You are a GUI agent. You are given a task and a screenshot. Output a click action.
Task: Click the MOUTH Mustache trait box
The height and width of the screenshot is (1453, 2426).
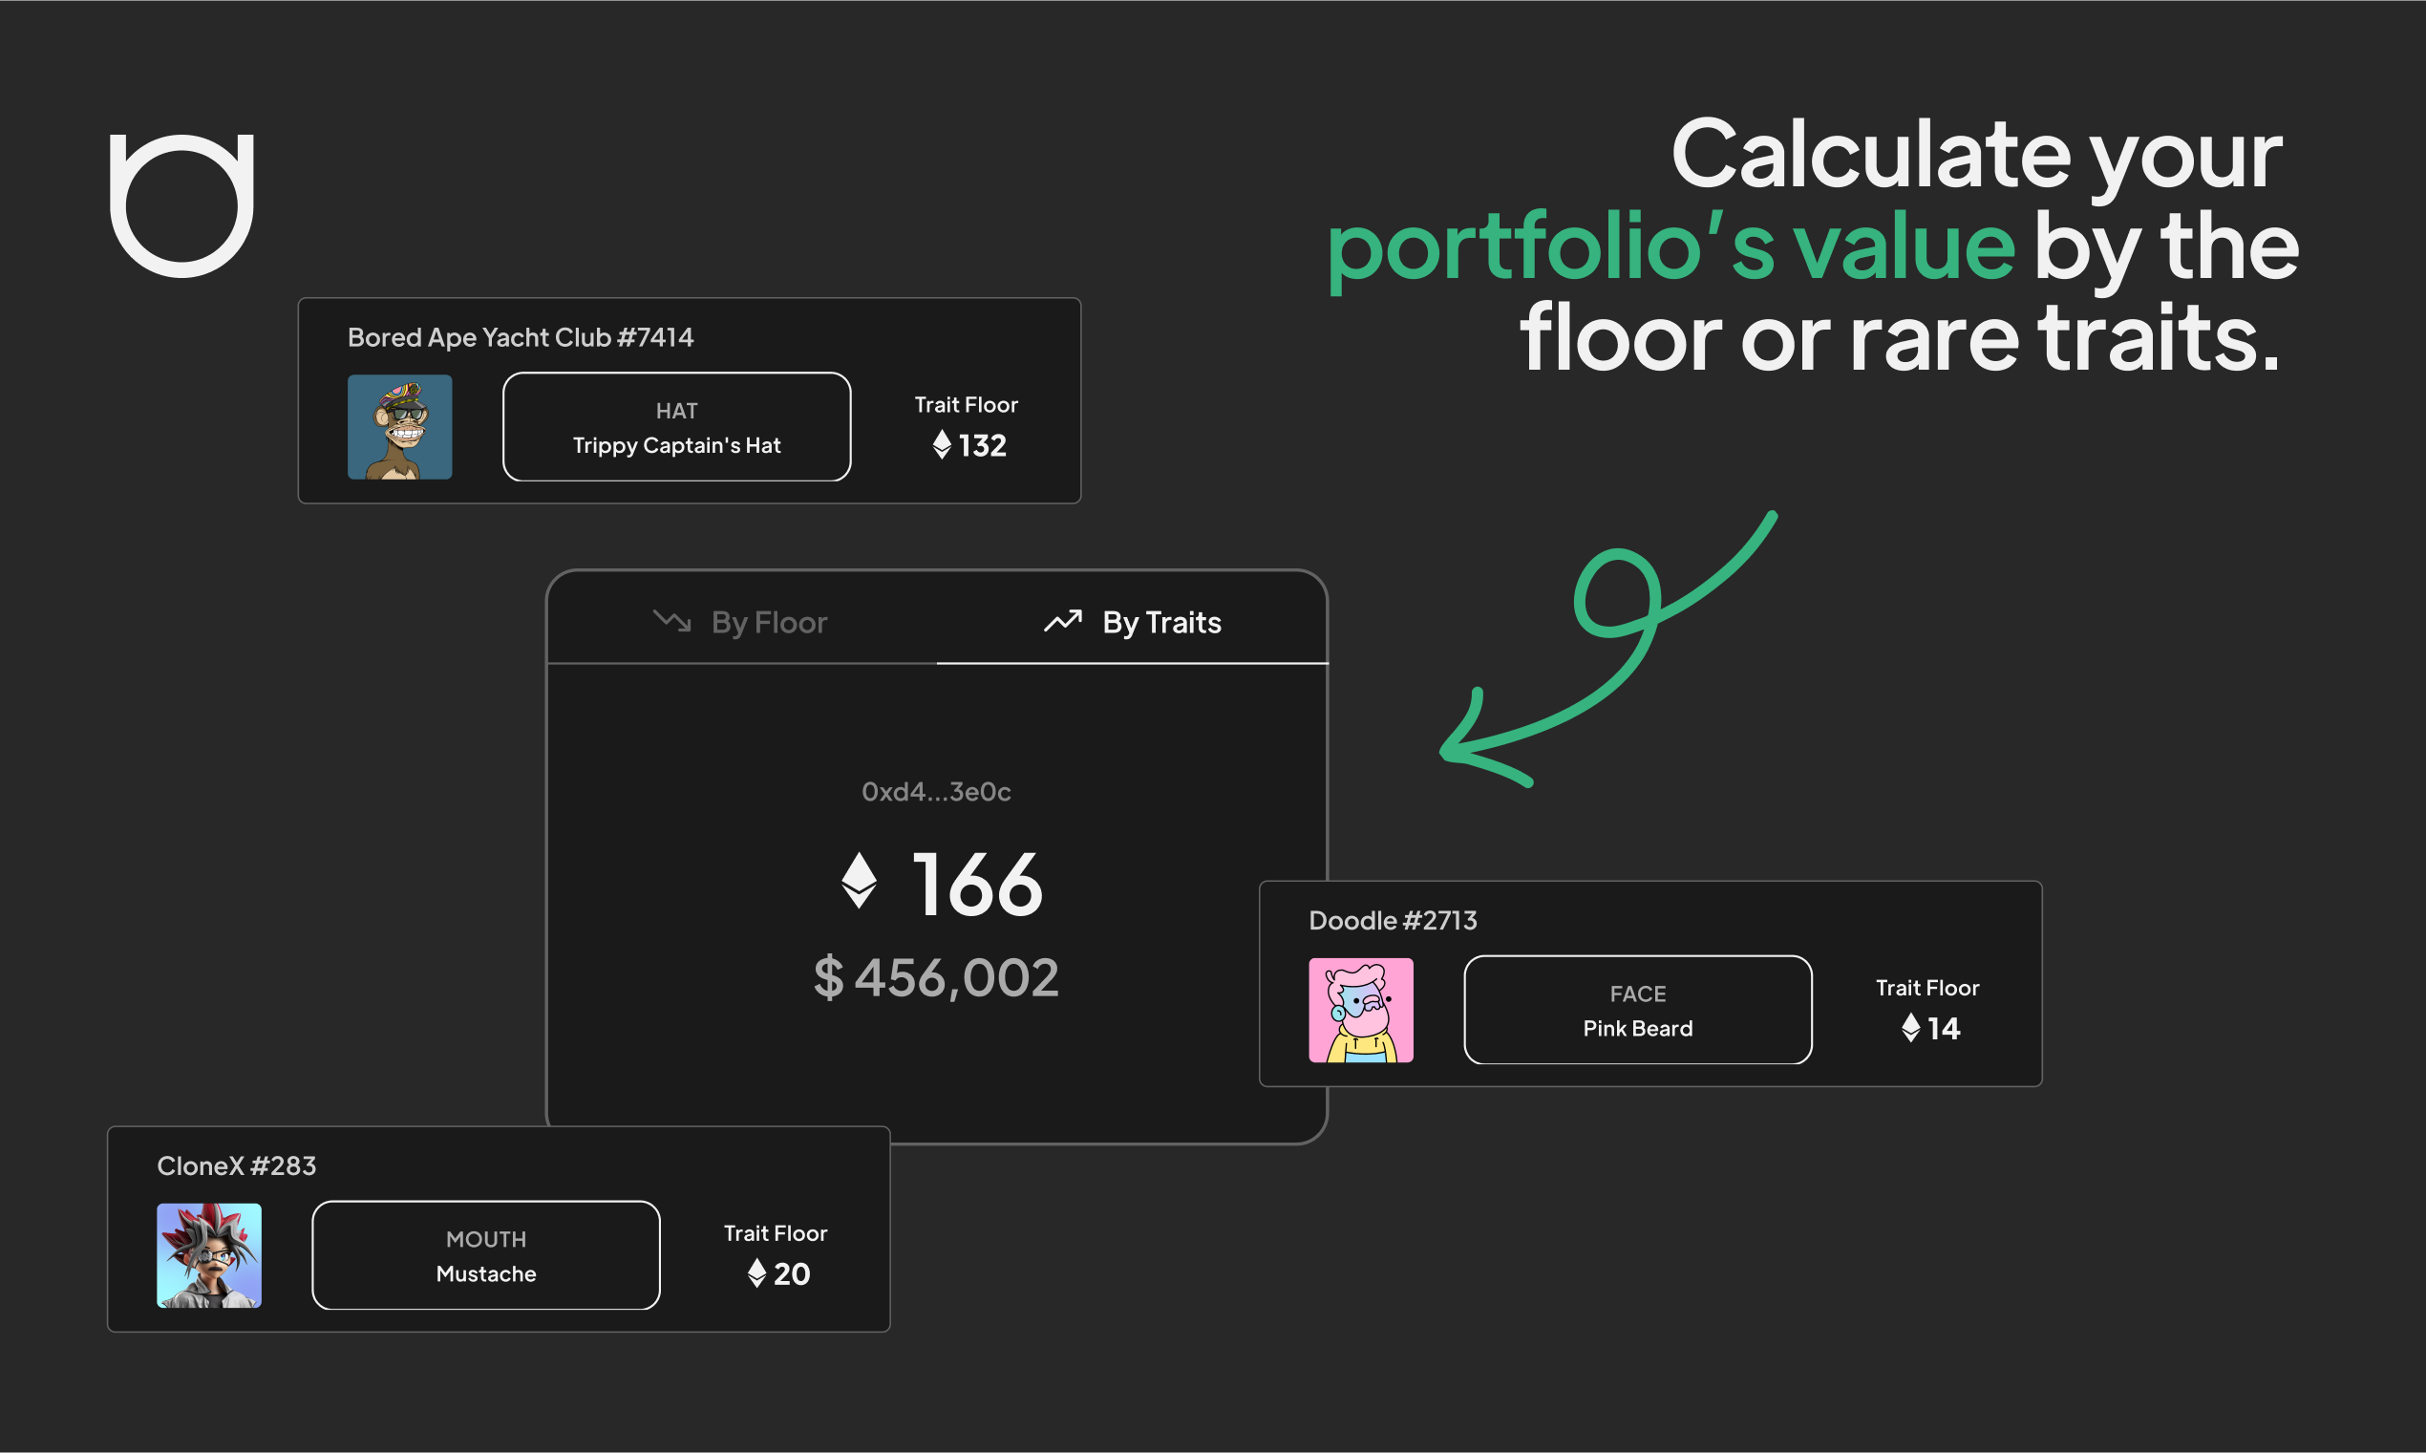(x=485, y=1255)
